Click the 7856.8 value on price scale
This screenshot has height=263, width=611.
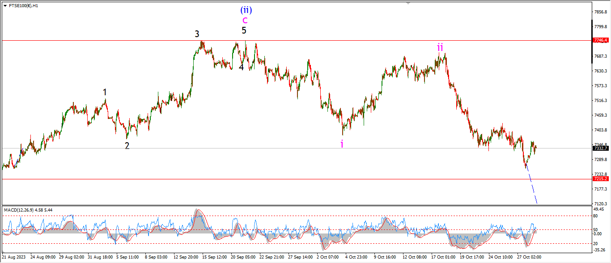[x=600, y=12]
